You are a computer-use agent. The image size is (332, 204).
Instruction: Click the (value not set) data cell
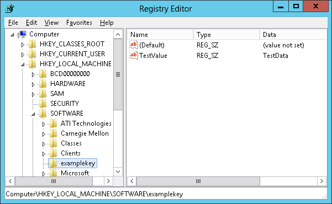point(283,45)
